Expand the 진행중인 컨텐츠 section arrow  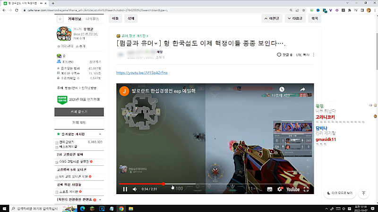pos(100,199)
